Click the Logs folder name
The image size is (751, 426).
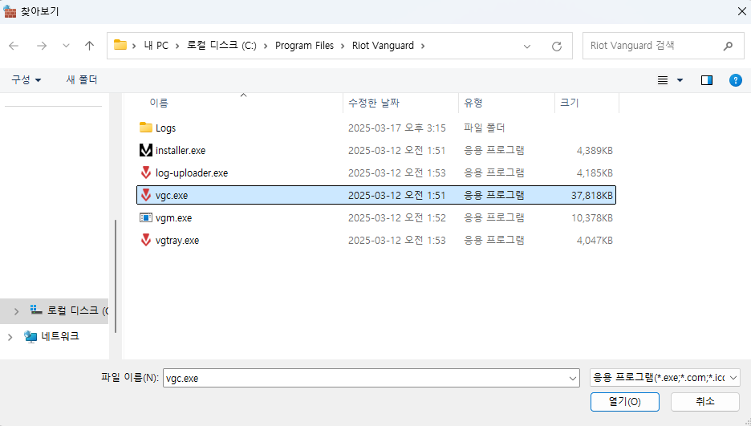(x=166, y=128)
